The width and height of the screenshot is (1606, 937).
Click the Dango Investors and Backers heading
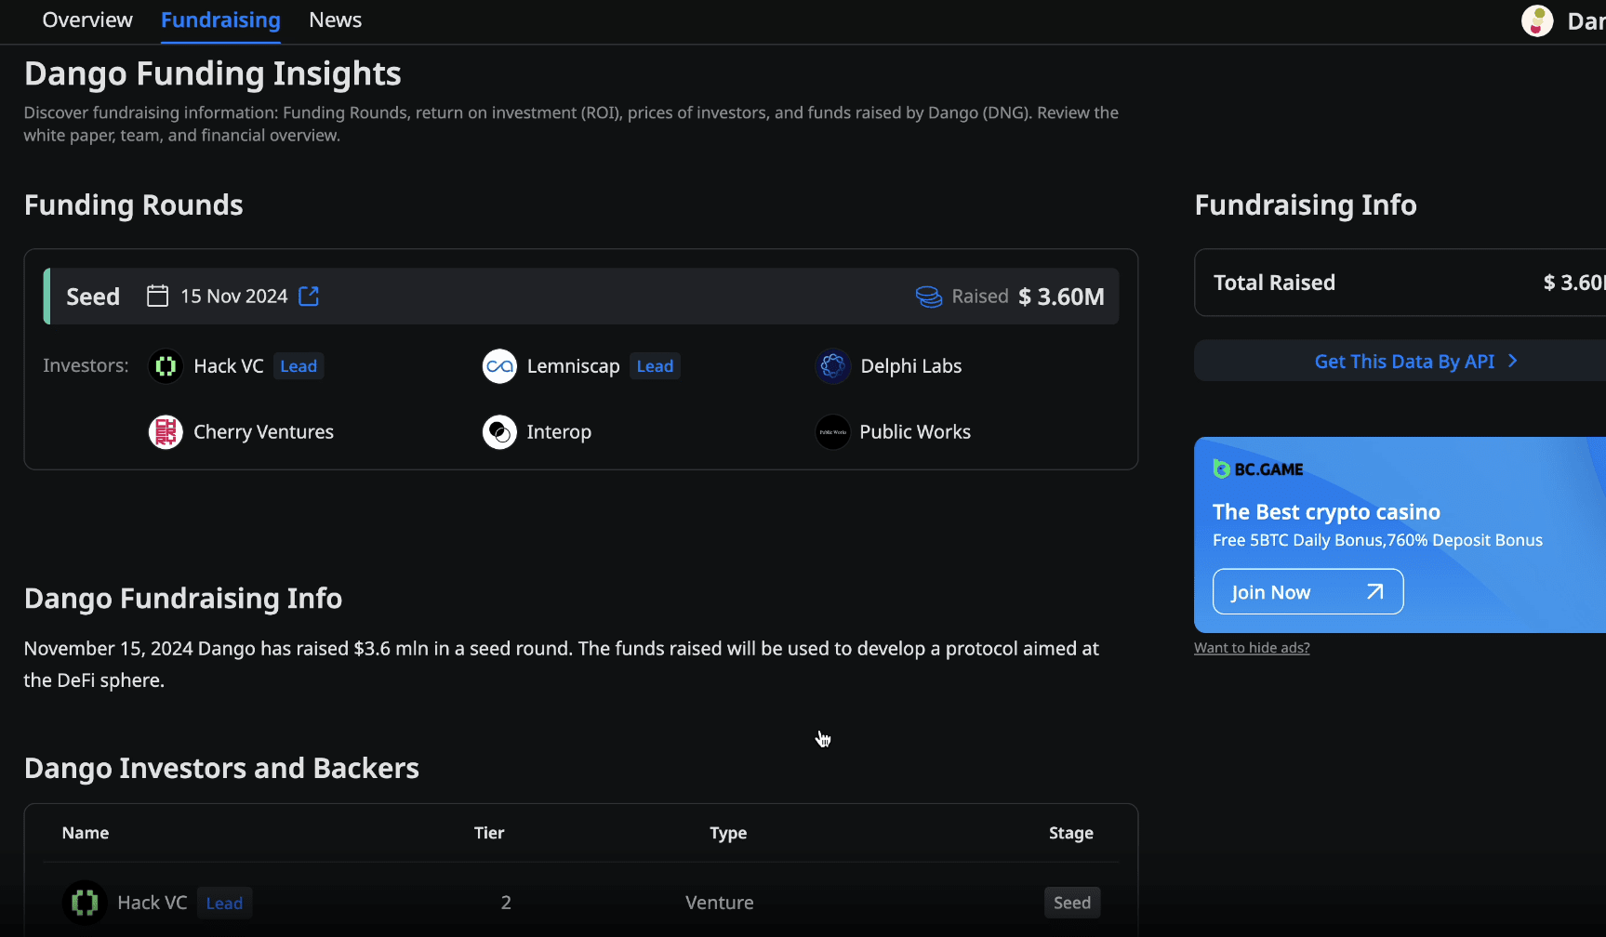pos(221,768)
